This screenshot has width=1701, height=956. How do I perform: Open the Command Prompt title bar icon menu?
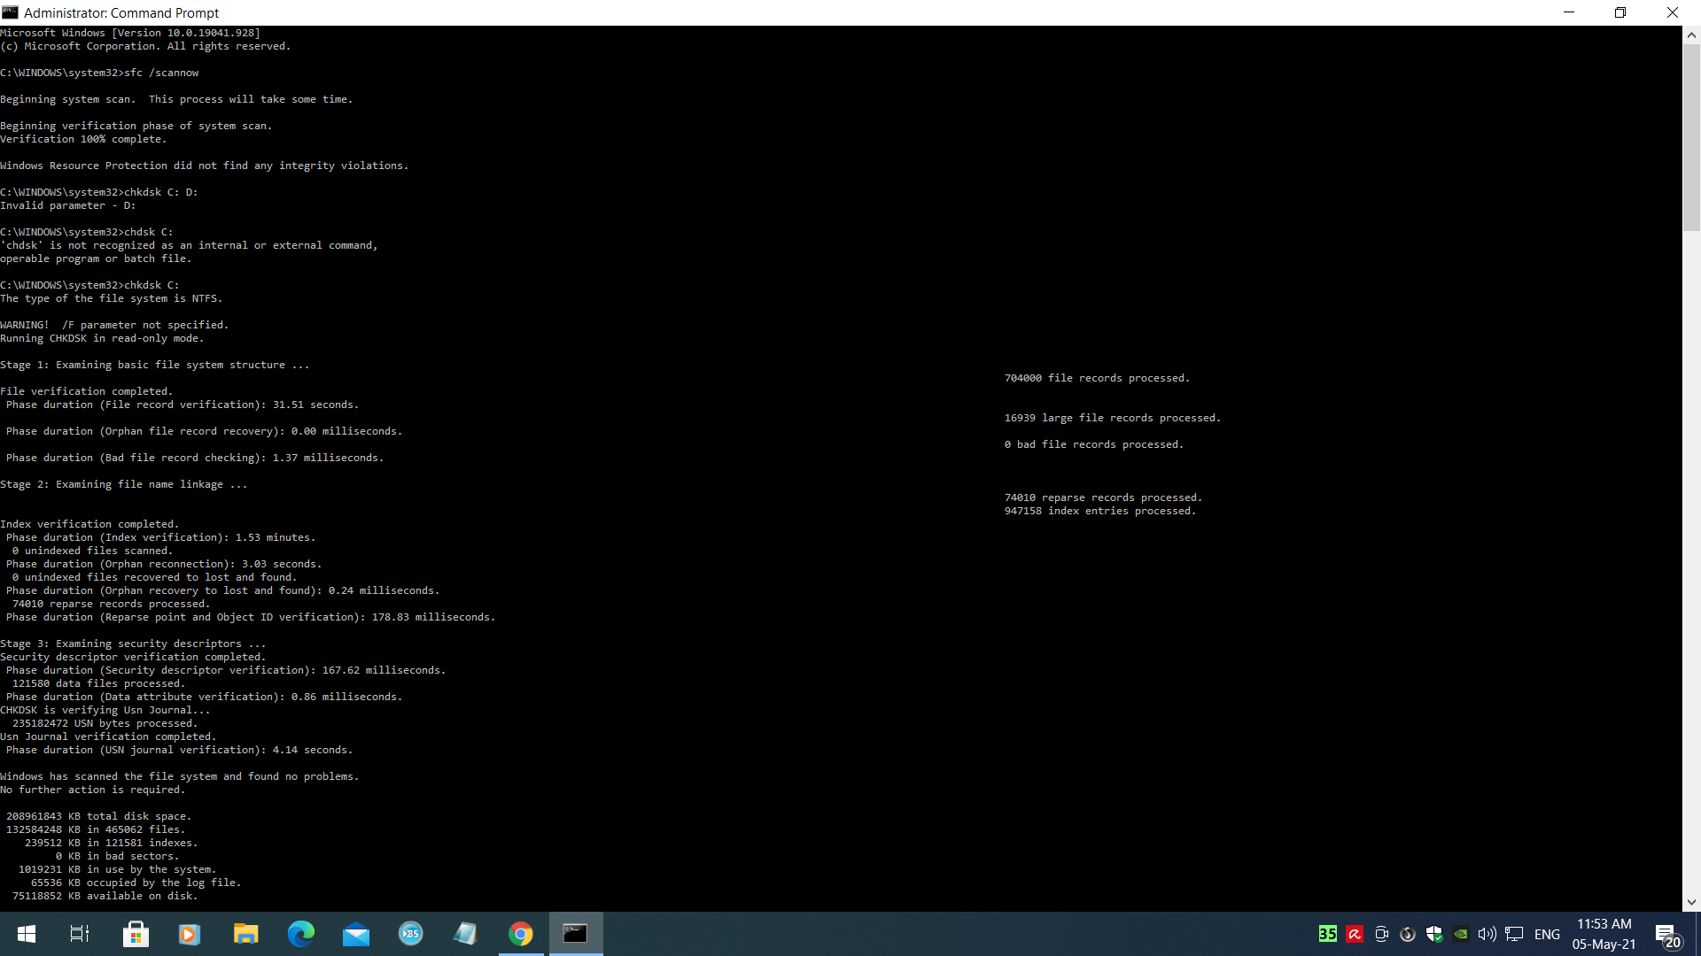(x=10, y=12)
